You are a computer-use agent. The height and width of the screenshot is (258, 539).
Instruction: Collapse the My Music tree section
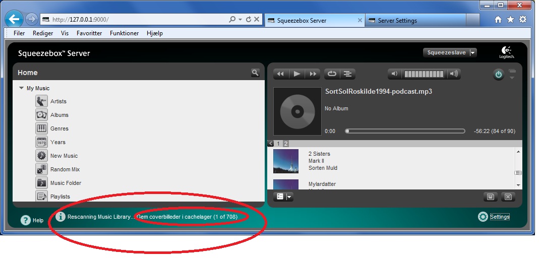22,88
